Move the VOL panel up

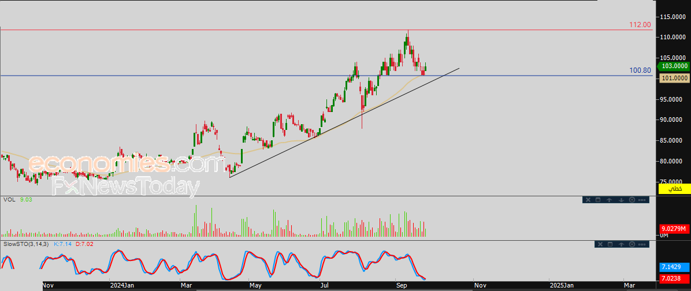[609, 200]
